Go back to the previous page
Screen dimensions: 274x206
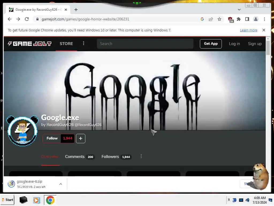[10, 19]
